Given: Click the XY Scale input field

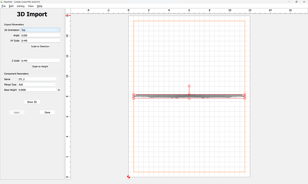Looking at the screenshot, I should click(40, 41).
